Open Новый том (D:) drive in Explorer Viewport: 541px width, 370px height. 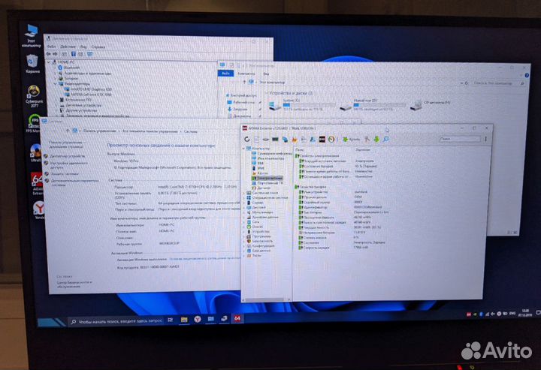(372, 105)
